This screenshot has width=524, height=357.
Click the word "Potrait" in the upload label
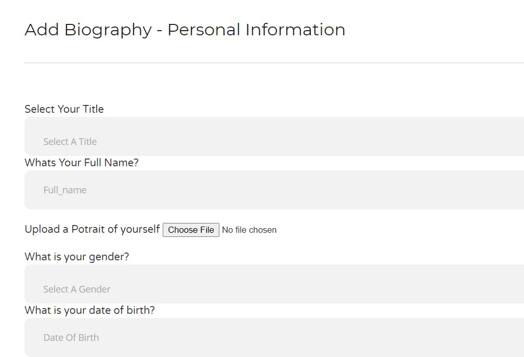(88, 229)
